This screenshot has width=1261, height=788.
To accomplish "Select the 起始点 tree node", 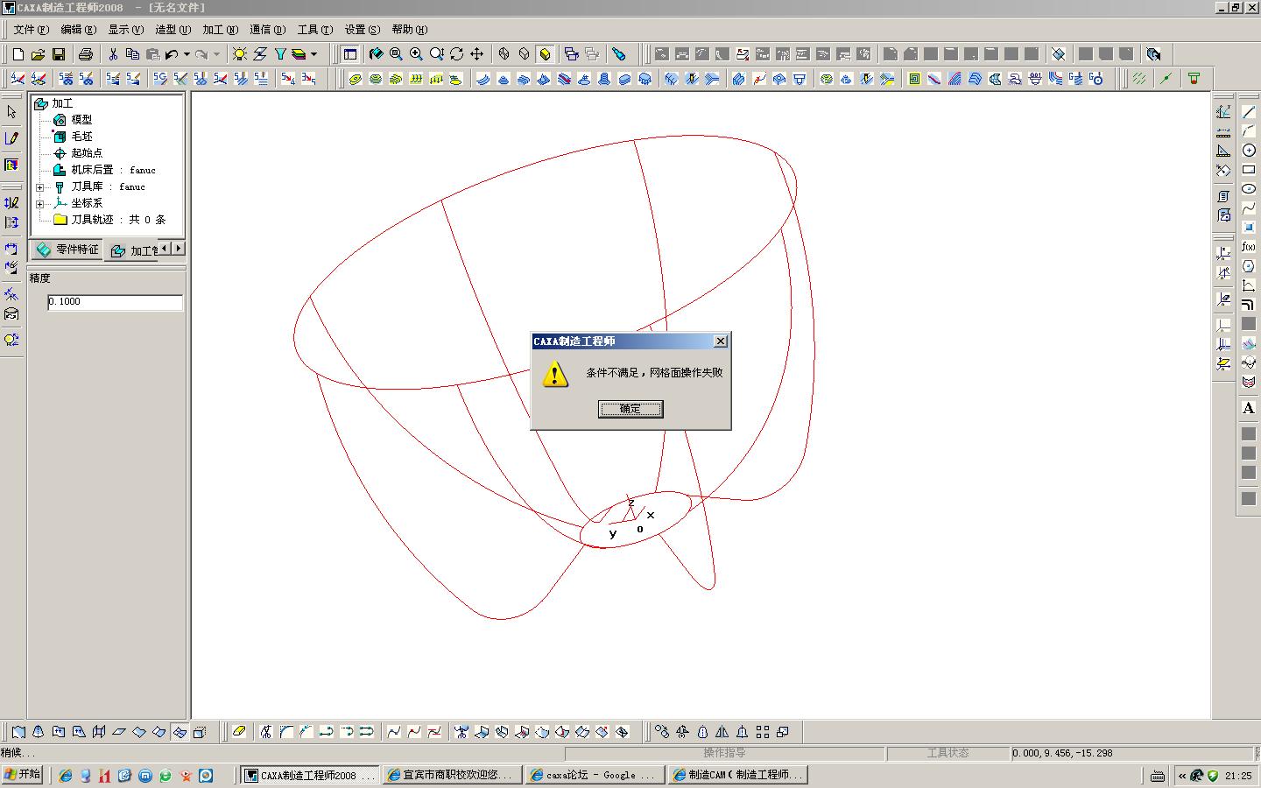I will (x=87, y=153).
